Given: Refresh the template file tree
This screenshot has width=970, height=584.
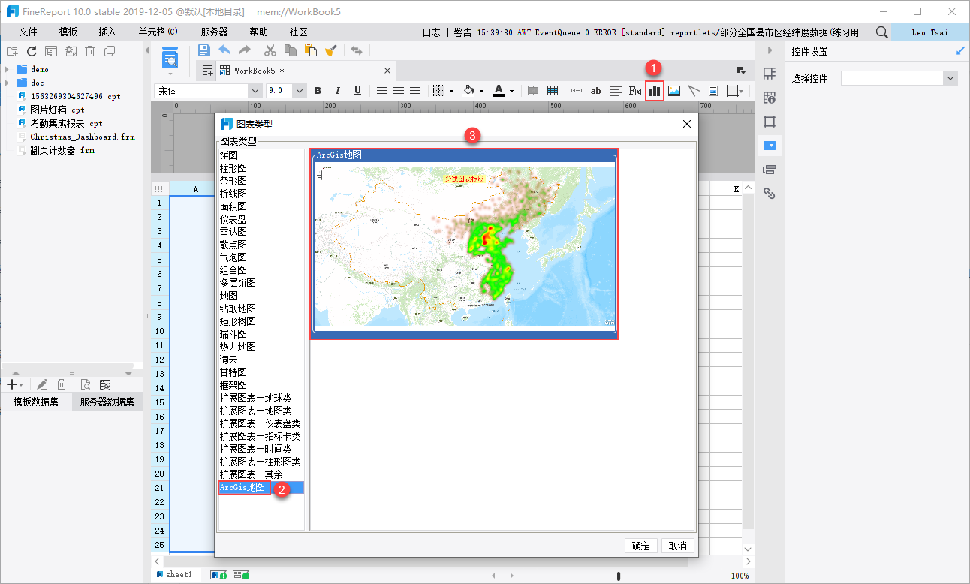Looking at the screenshot, I should 32,51.
